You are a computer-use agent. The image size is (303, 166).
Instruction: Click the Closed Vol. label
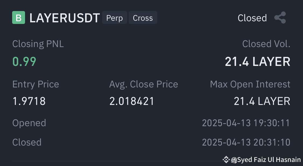(x=266, y=44)
